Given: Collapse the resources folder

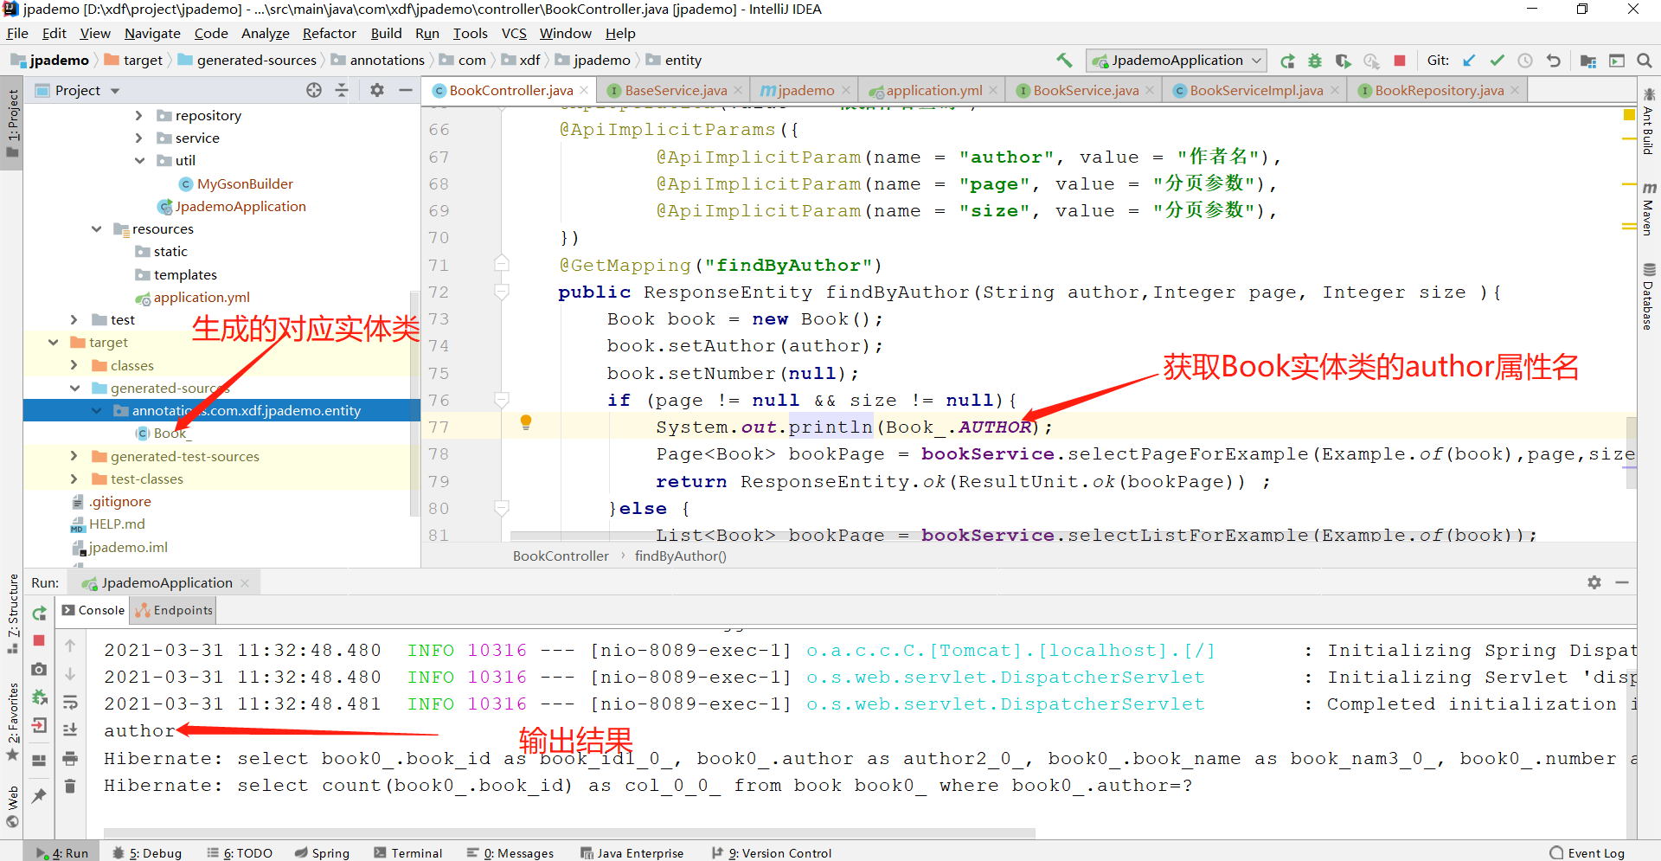Looking at the screenshot, I should point(96,228).
